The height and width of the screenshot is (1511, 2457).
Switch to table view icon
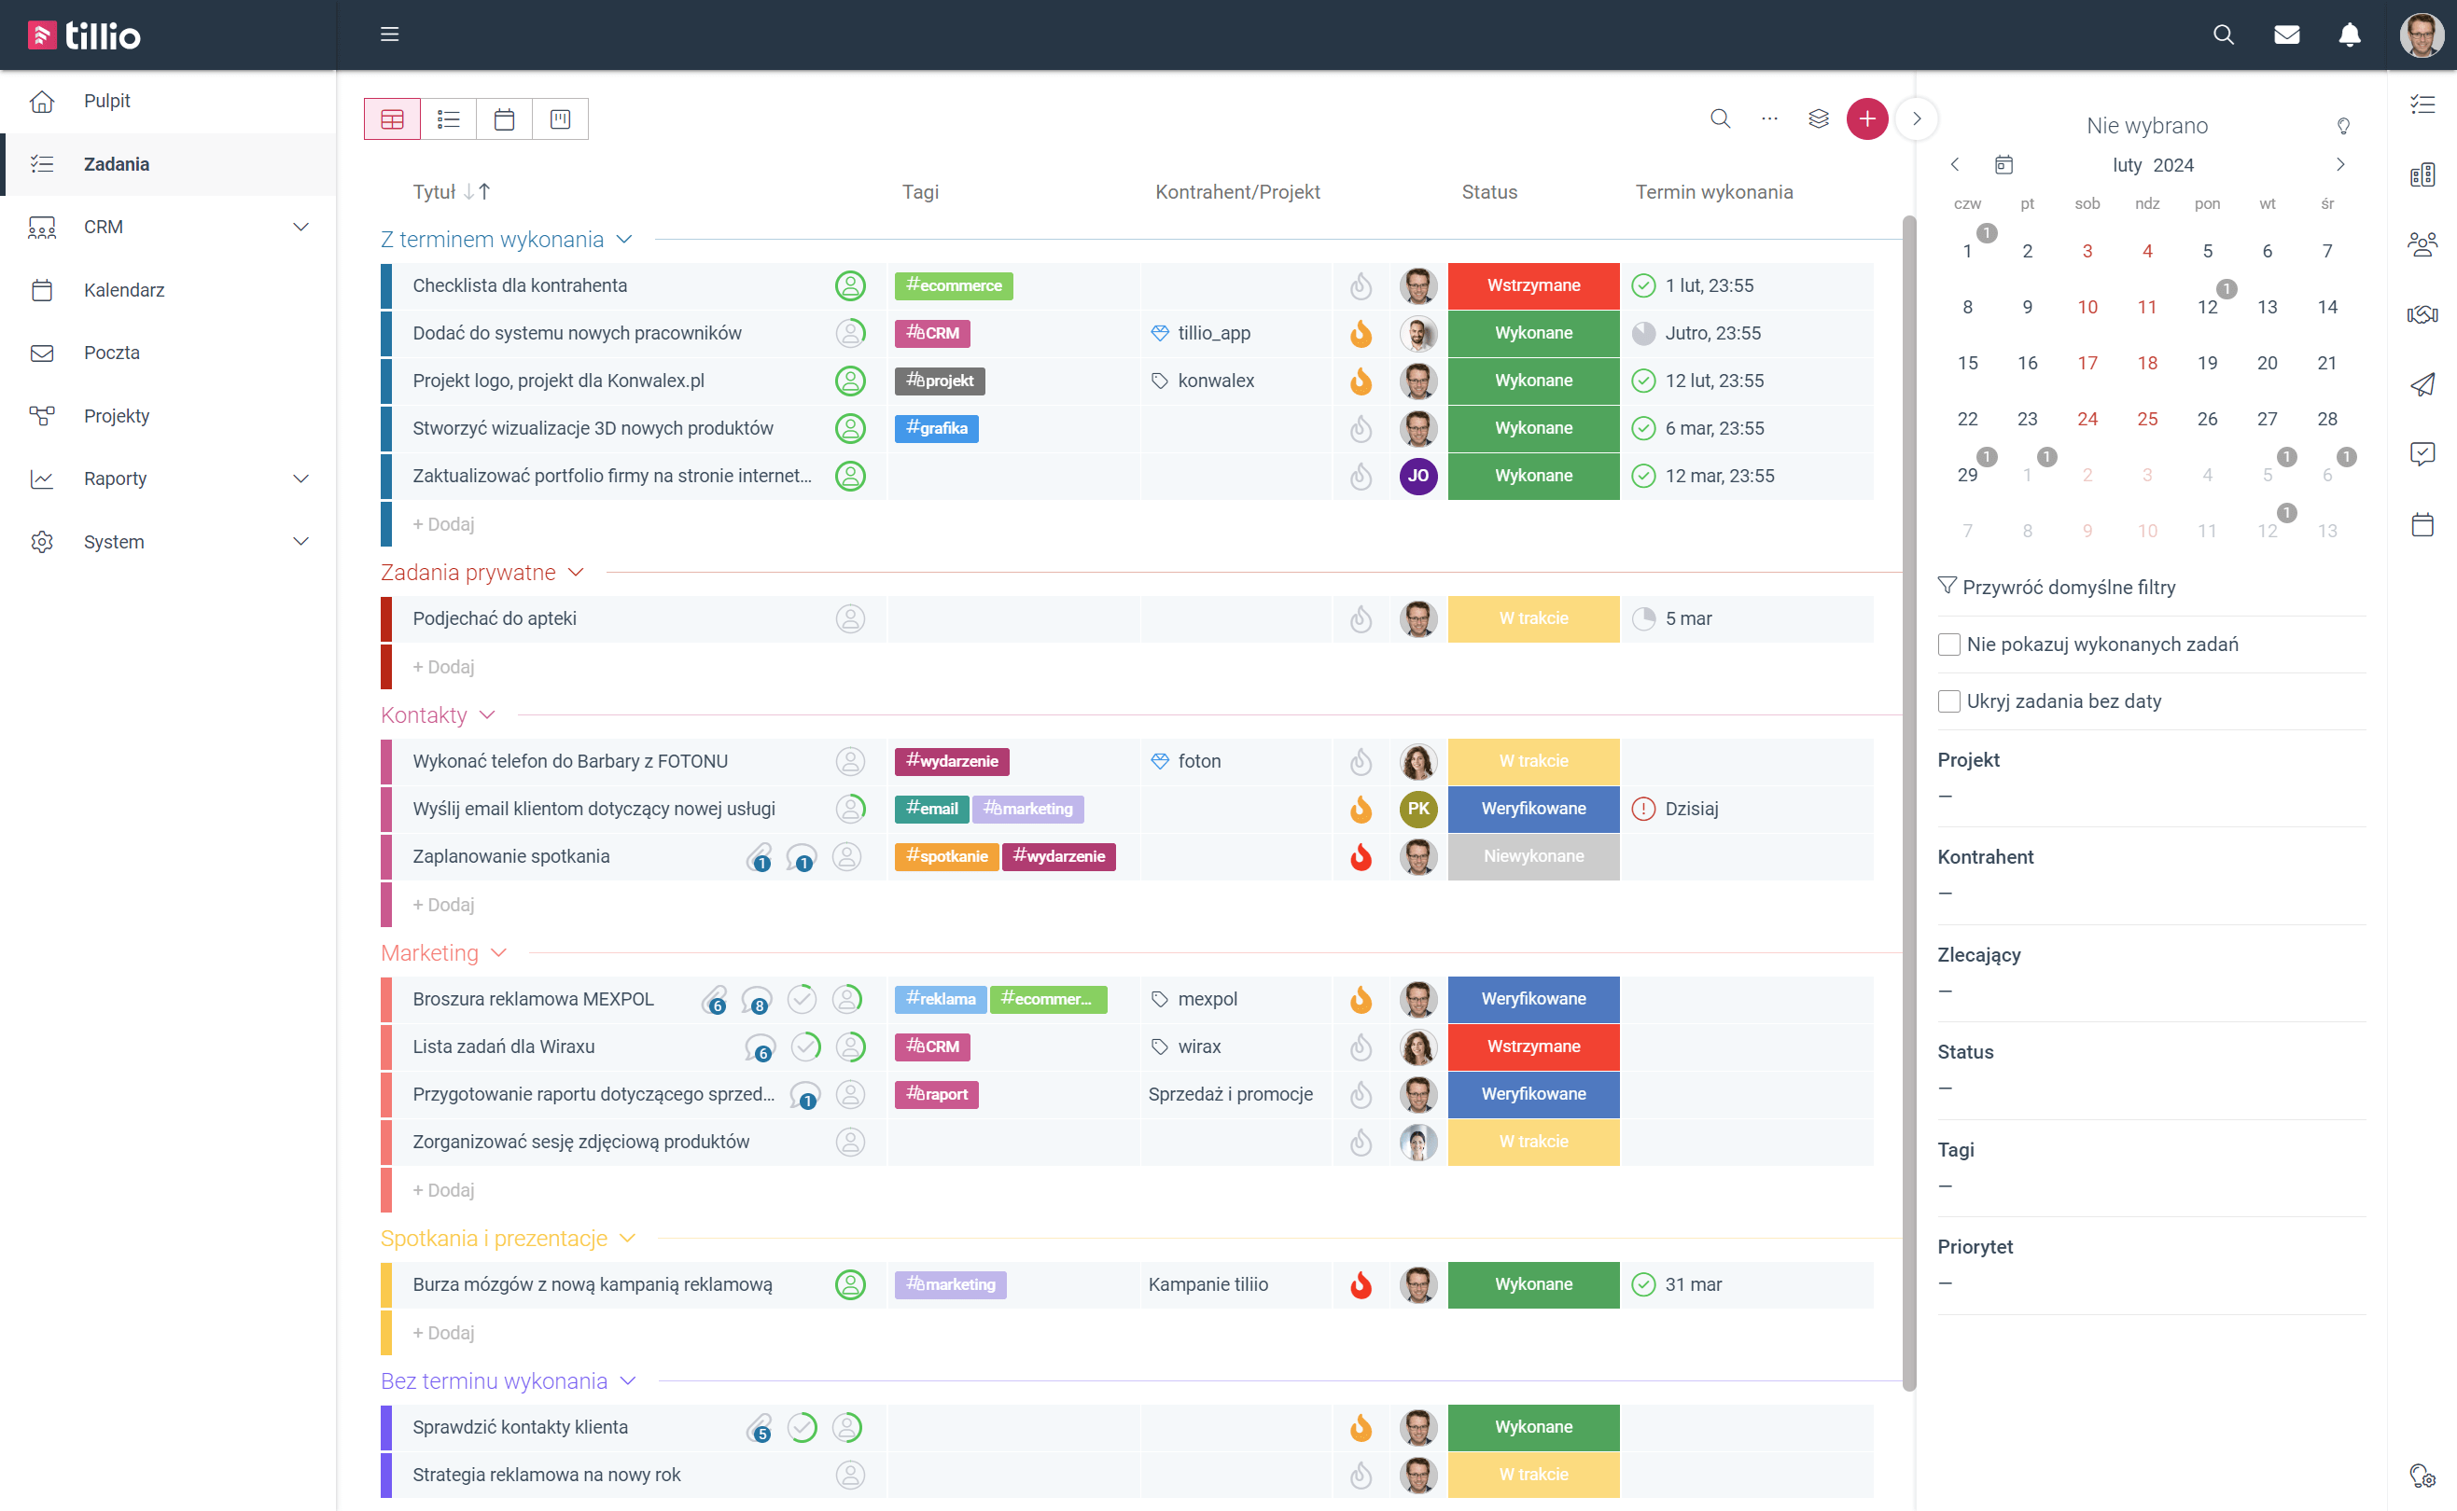pos(393,119)
